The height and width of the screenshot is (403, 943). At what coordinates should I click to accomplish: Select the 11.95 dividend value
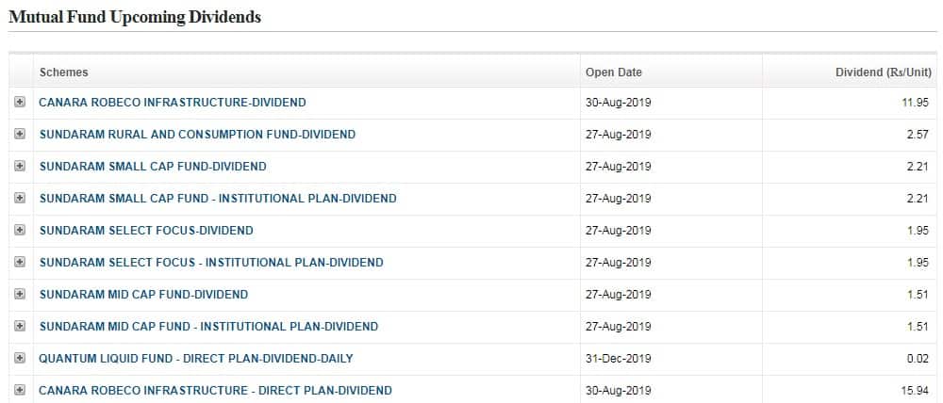pos(916,102)
